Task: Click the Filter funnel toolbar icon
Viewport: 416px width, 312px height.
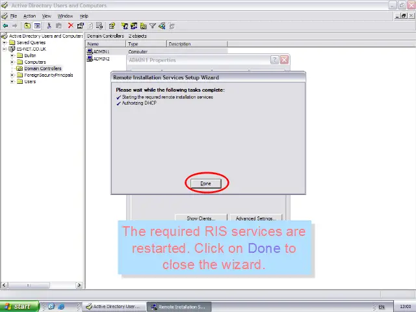Action: point(153,26)
